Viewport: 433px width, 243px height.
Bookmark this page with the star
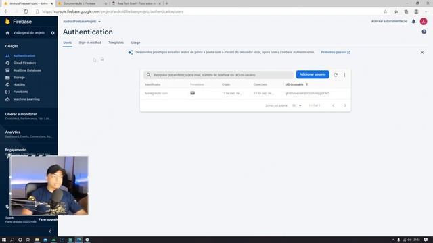click(385, 11)
